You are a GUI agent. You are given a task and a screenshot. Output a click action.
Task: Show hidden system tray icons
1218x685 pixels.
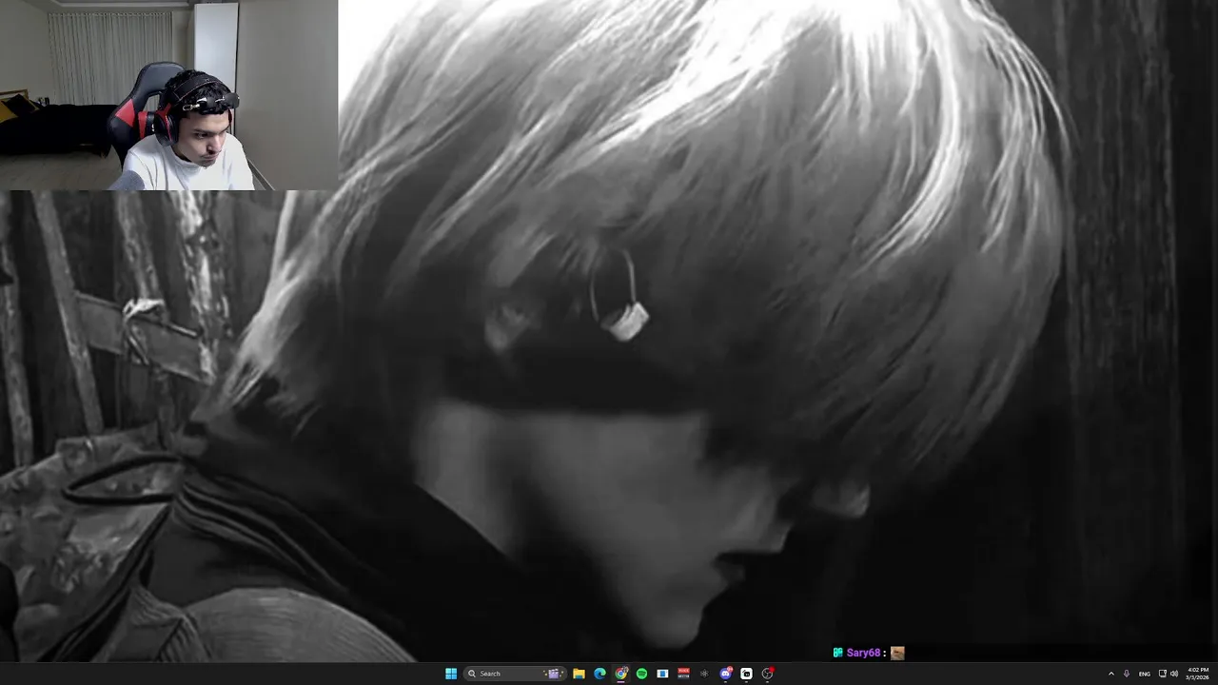(x=1110, y=674)
